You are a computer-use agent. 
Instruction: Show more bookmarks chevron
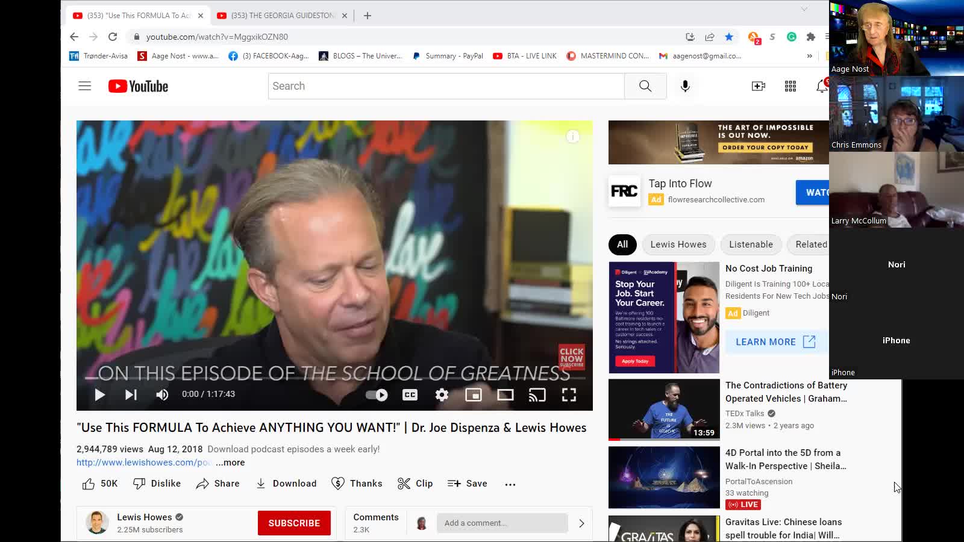809,56
